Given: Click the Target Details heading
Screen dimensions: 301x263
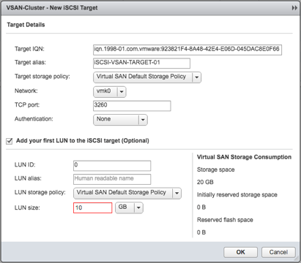Looking at the screenshot, I should (x=26, y=25).
